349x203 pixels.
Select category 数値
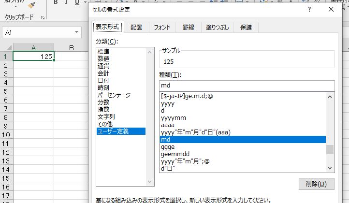121,59
